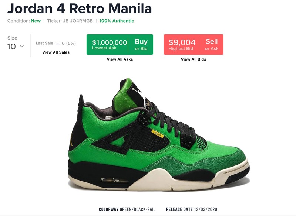The width and height of the screenshot is (296, 216).
Task: Open View All Sales
Action: [x=56, y=52]
